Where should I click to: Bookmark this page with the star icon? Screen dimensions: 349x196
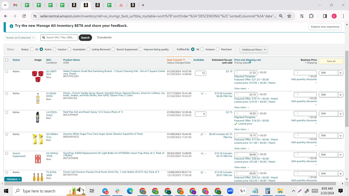[x=289, y=16]
